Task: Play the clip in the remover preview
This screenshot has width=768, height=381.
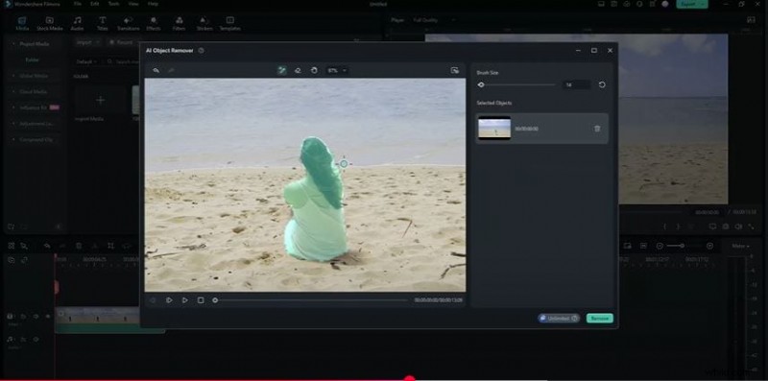Action: (169, 300)
